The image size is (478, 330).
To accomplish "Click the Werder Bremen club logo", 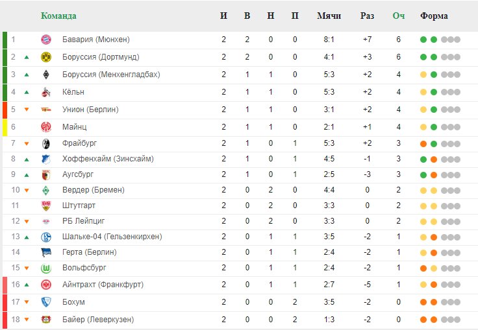I will point(45,190).
